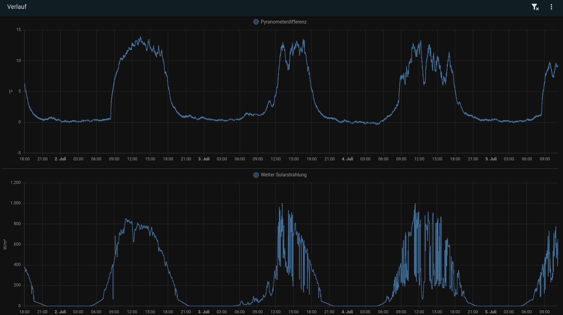
Task: Click the Verlauf page title
Action: coord(17,7)
